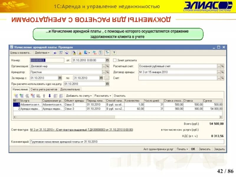Move table row up with grey arrow
Screen dimensions: 236x177
(44, 96)
